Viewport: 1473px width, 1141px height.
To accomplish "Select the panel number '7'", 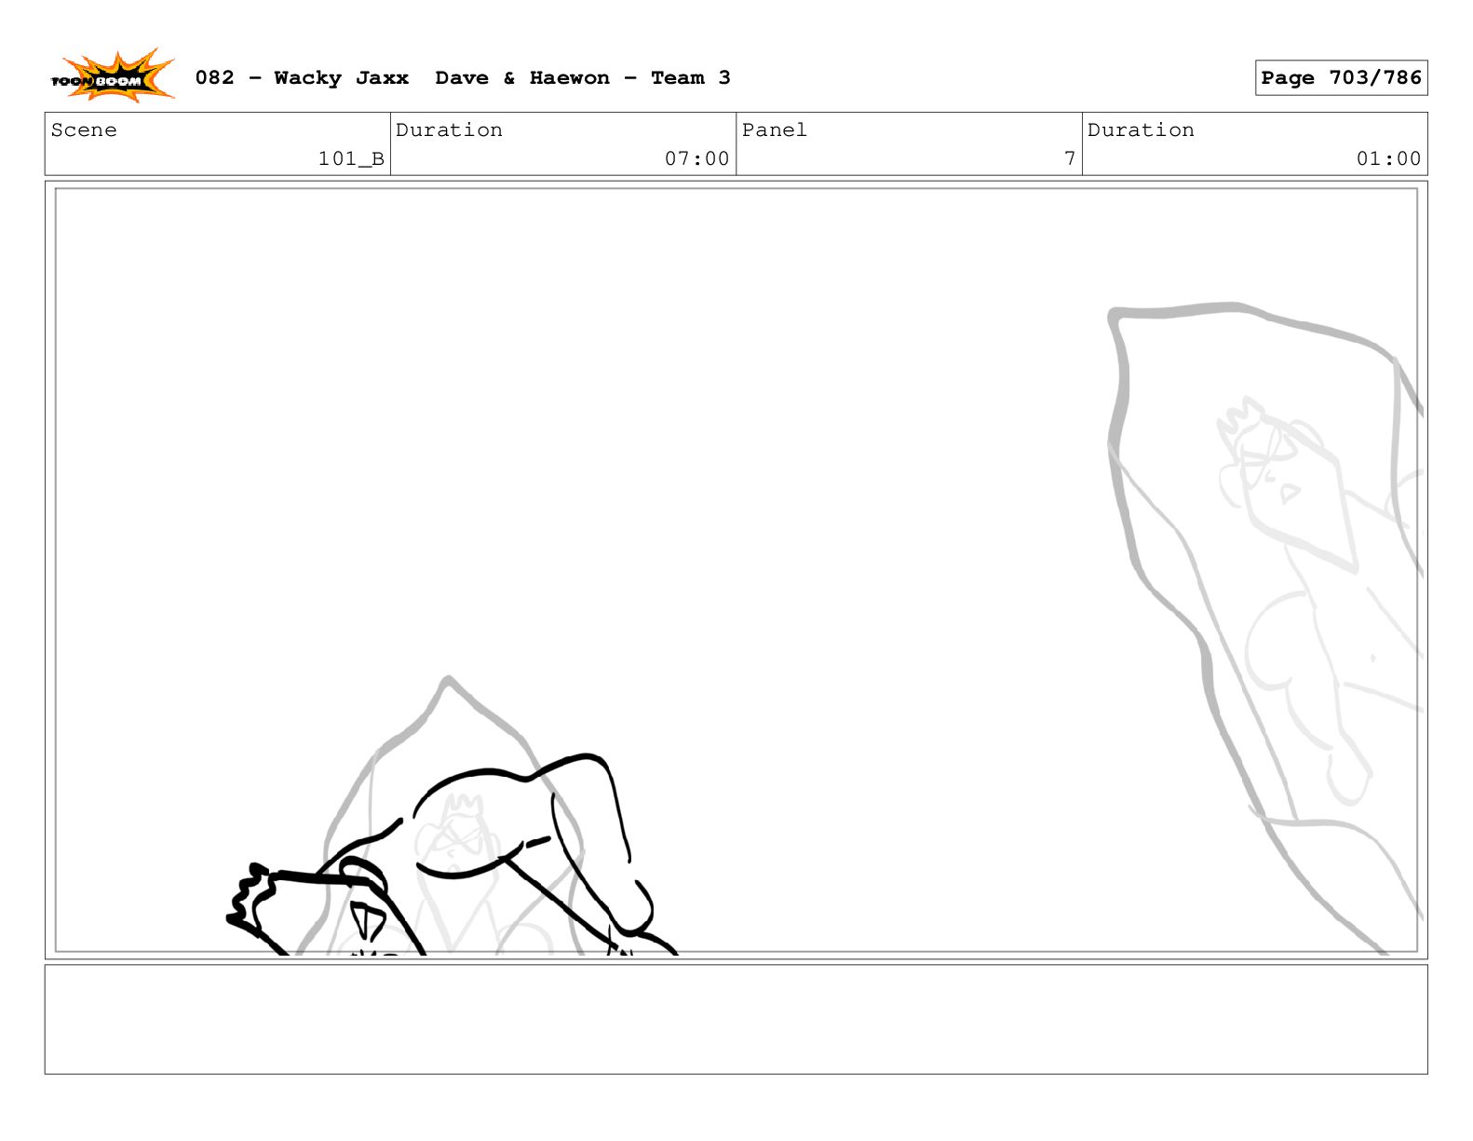I will (1070, 158).
